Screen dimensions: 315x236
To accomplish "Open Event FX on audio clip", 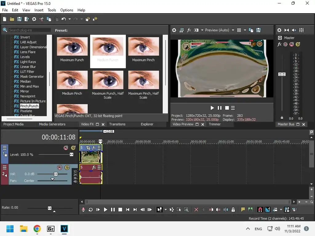I will pyautogui.click(x=94, y=167).
